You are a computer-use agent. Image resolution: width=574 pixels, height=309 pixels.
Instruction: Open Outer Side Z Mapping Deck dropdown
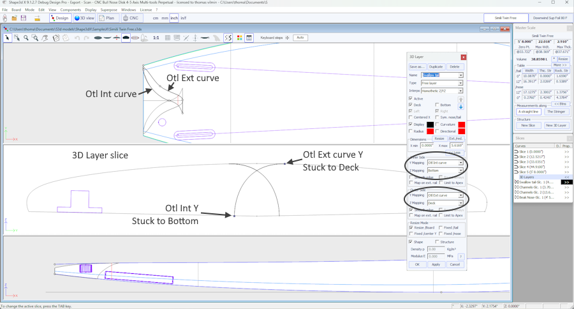pos(460,203)
